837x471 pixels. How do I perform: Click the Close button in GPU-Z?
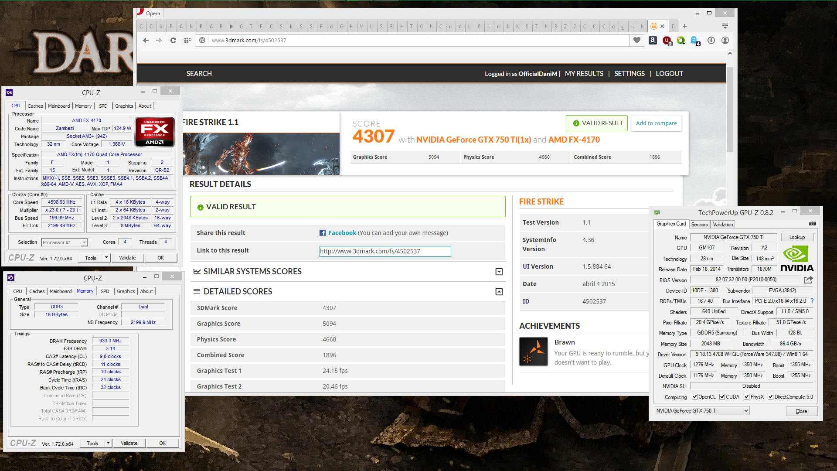click(801, 411)
